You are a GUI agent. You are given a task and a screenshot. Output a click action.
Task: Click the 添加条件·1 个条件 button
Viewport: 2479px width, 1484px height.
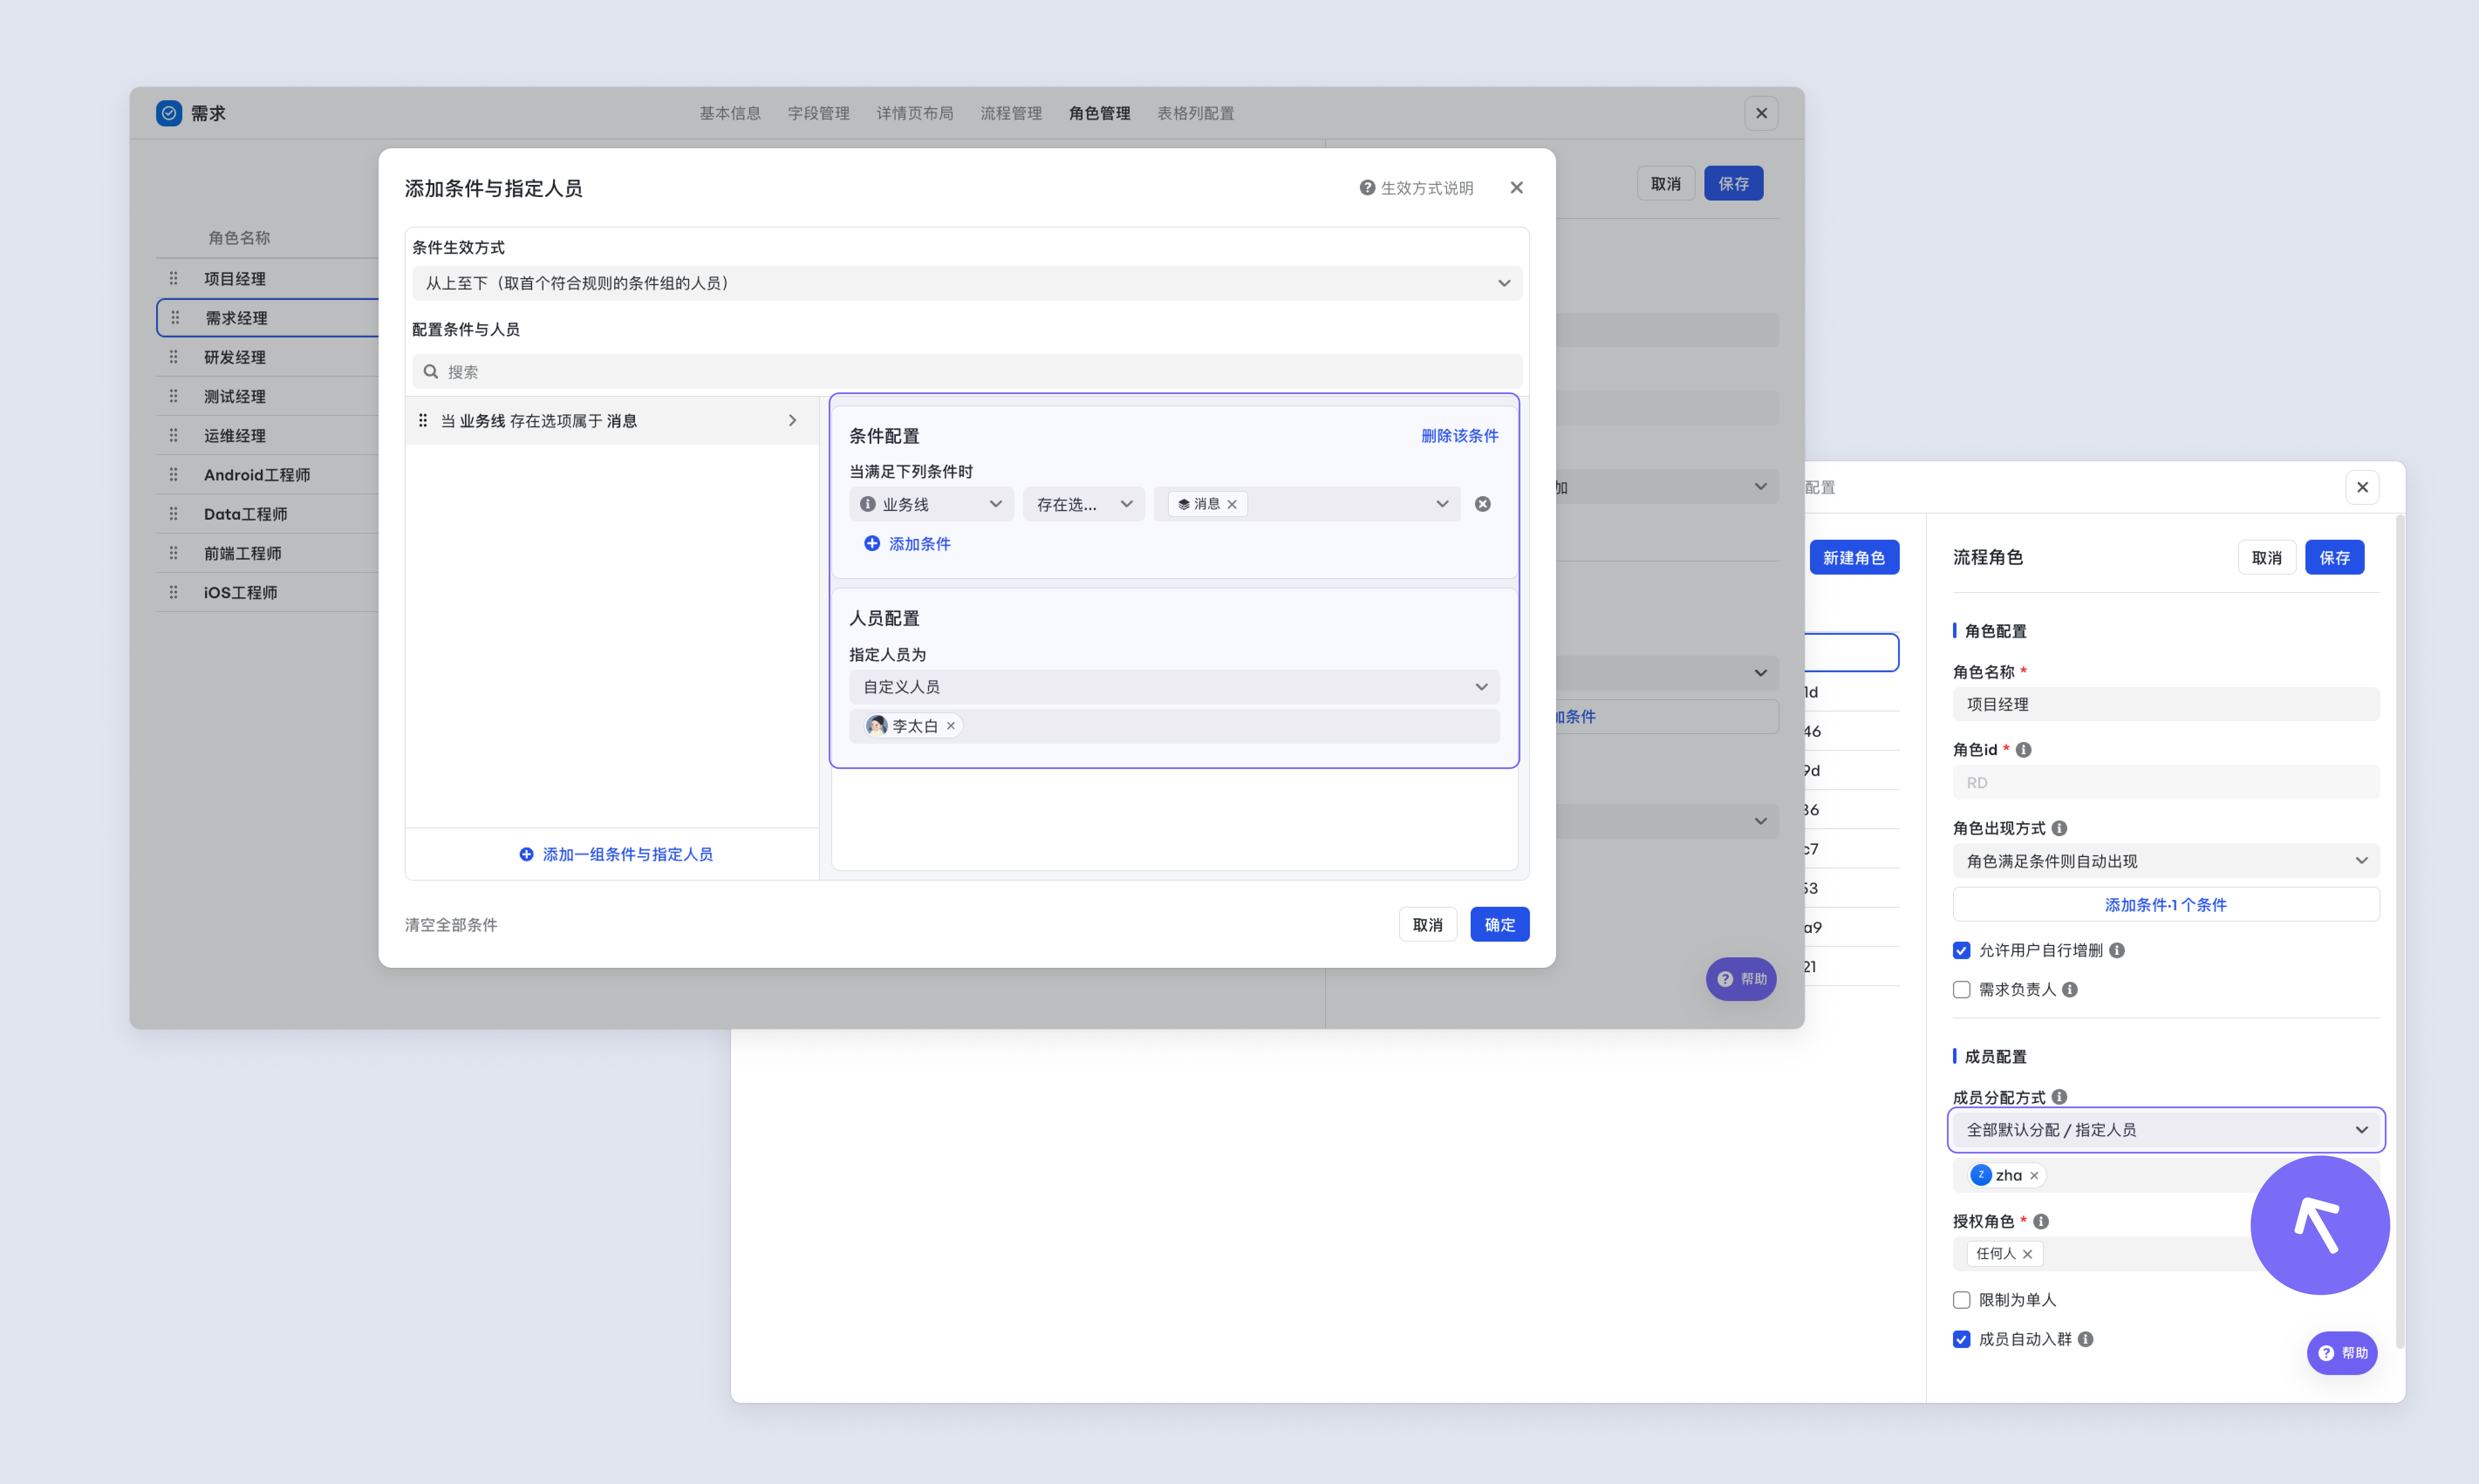[x=2166, y=905]
